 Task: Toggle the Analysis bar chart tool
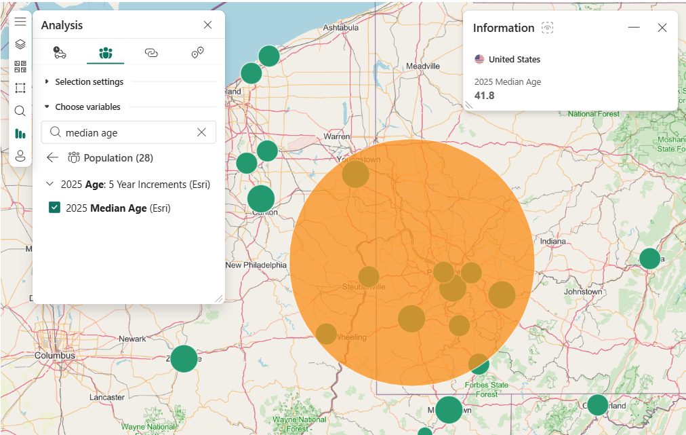(x=20, y=133)
